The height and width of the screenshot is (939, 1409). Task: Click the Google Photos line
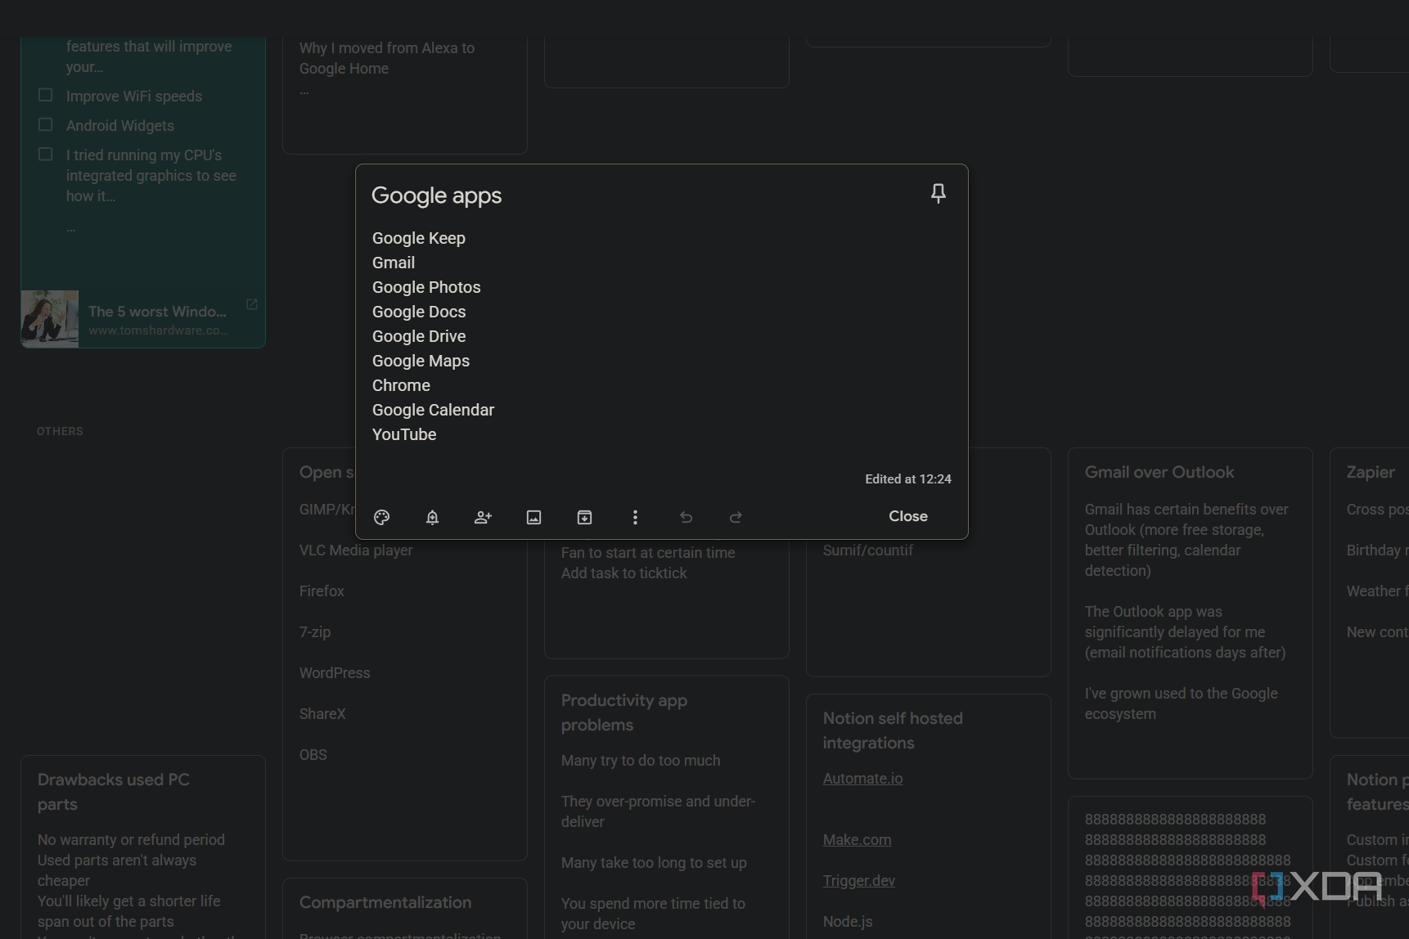coord(426,287)
